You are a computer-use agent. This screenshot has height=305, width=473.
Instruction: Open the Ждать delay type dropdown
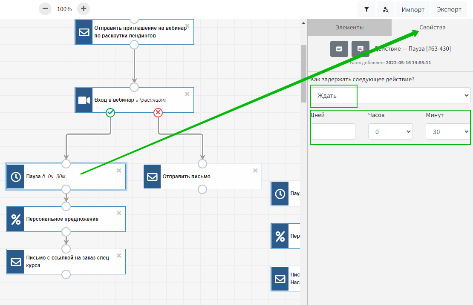(x=390, y=95)
